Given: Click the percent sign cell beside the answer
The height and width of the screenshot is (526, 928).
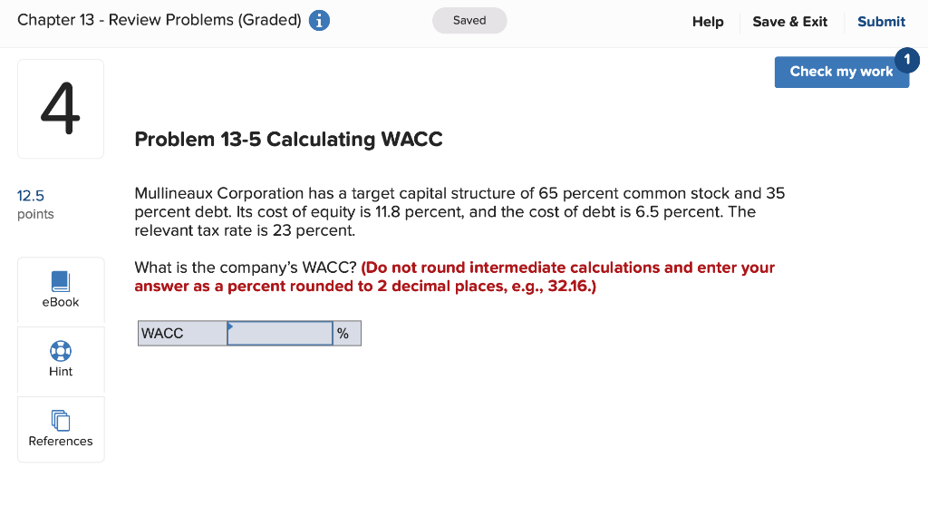Looking at the screenshot, I should 345,333.
